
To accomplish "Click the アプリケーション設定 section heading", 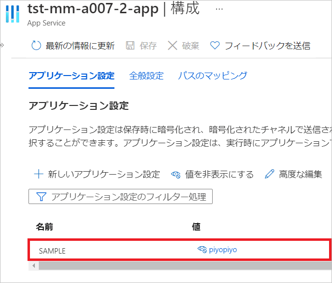I will 79,106.
